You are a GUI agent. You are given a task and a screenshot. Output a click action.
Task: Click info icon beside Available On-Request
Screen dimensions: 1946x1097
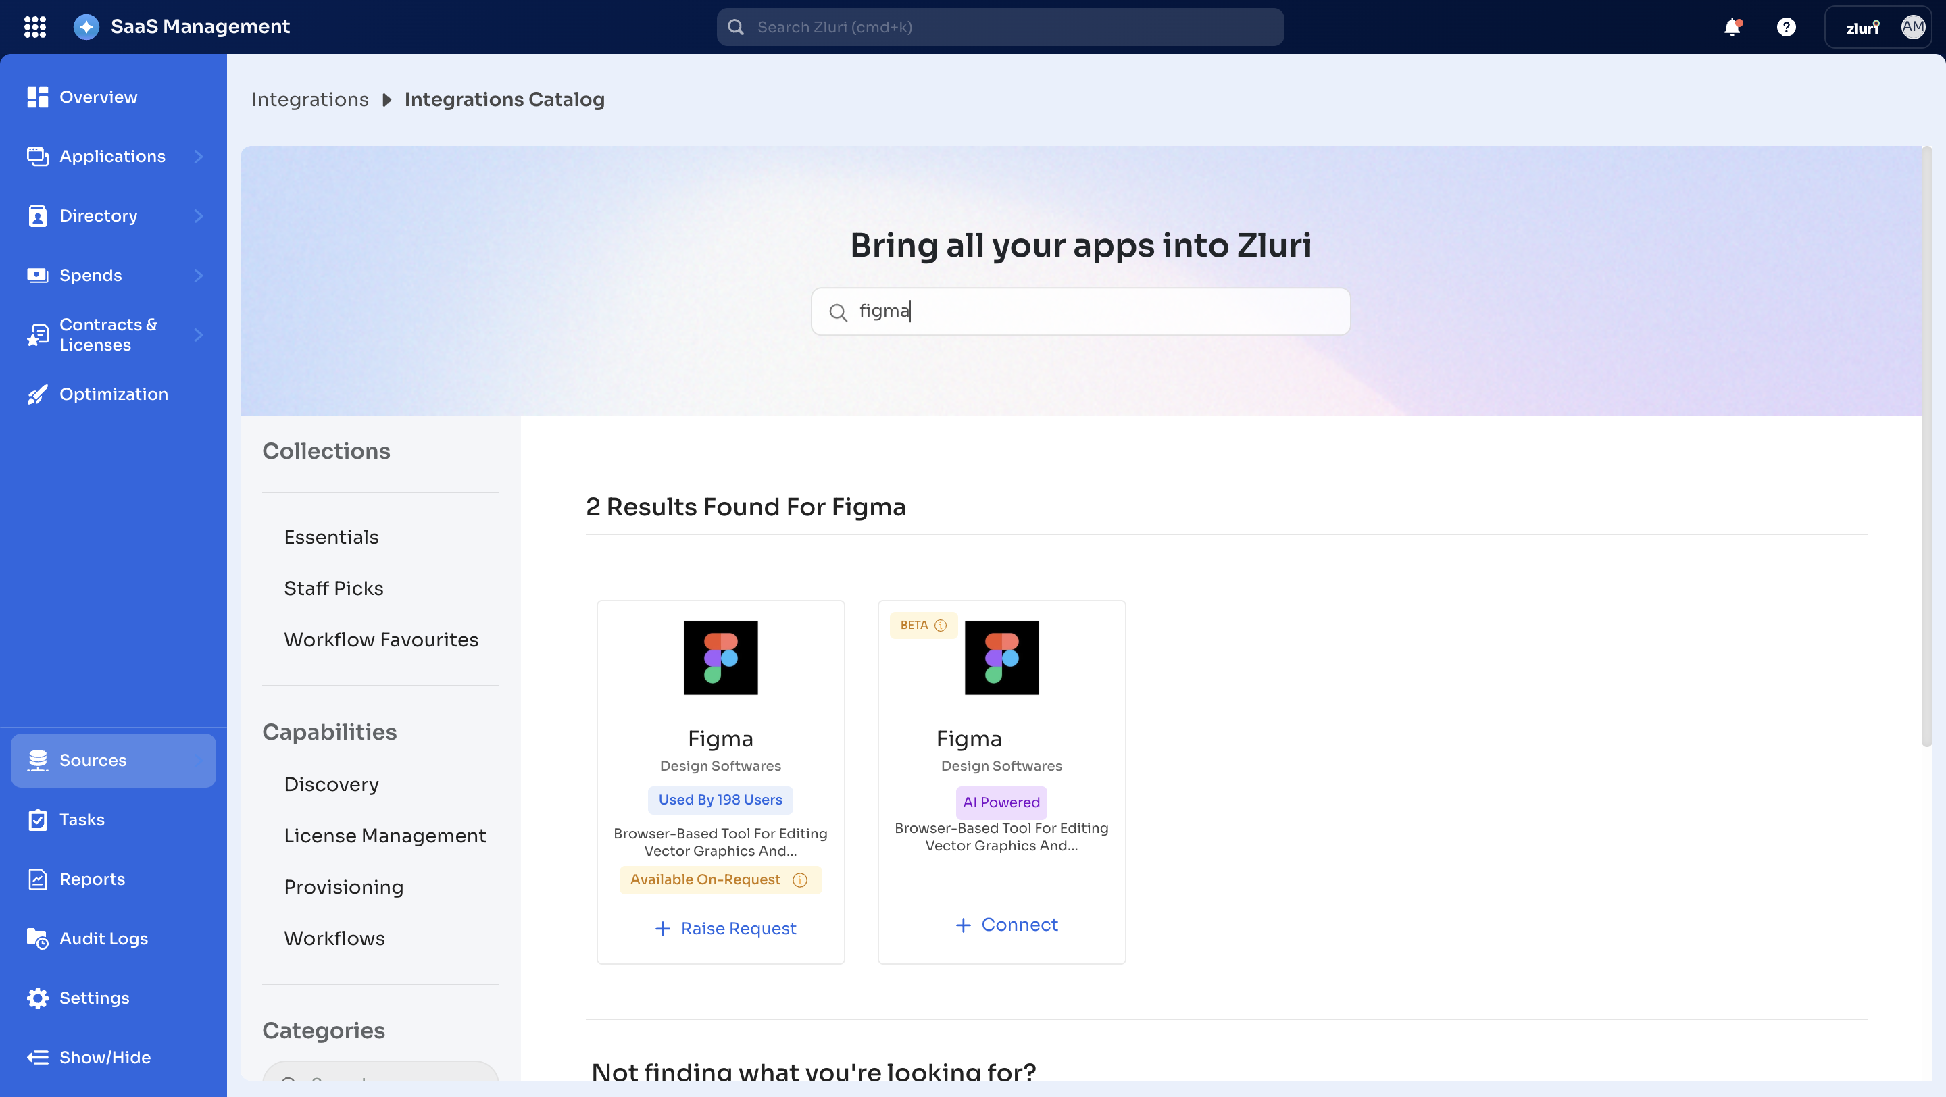point(800,880)
